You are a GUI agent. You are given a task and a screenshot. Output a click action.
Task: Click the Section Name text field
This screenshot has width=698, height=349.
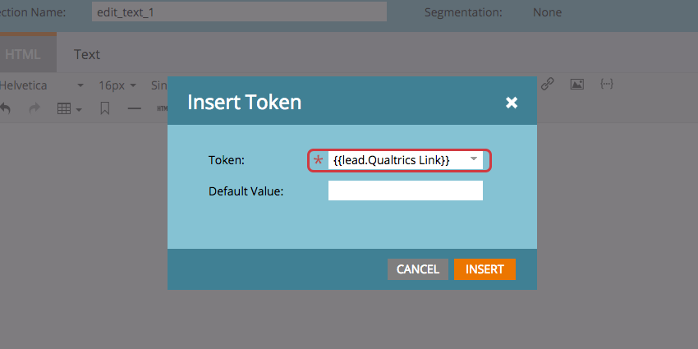click(238, 12)
